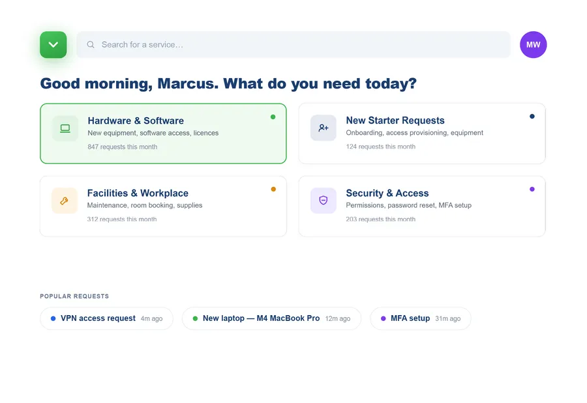587x403 pixels.
Task: Open the Hardware & Software title
Action: click(136, 120)
